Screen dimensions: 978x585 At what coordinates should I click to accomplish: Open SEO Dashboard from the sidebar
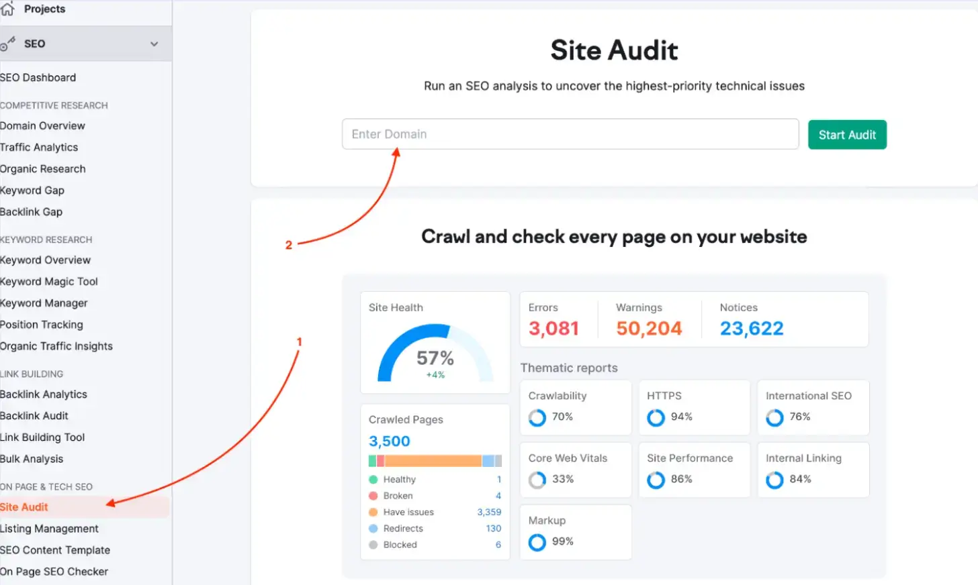(x=38, y=77)
